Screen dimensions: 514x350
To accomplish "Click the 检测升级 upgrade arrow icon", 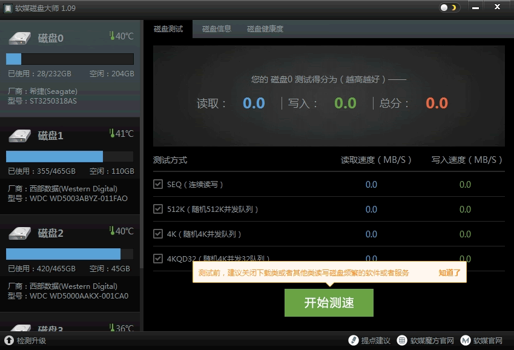I will (x=9, y=340).
